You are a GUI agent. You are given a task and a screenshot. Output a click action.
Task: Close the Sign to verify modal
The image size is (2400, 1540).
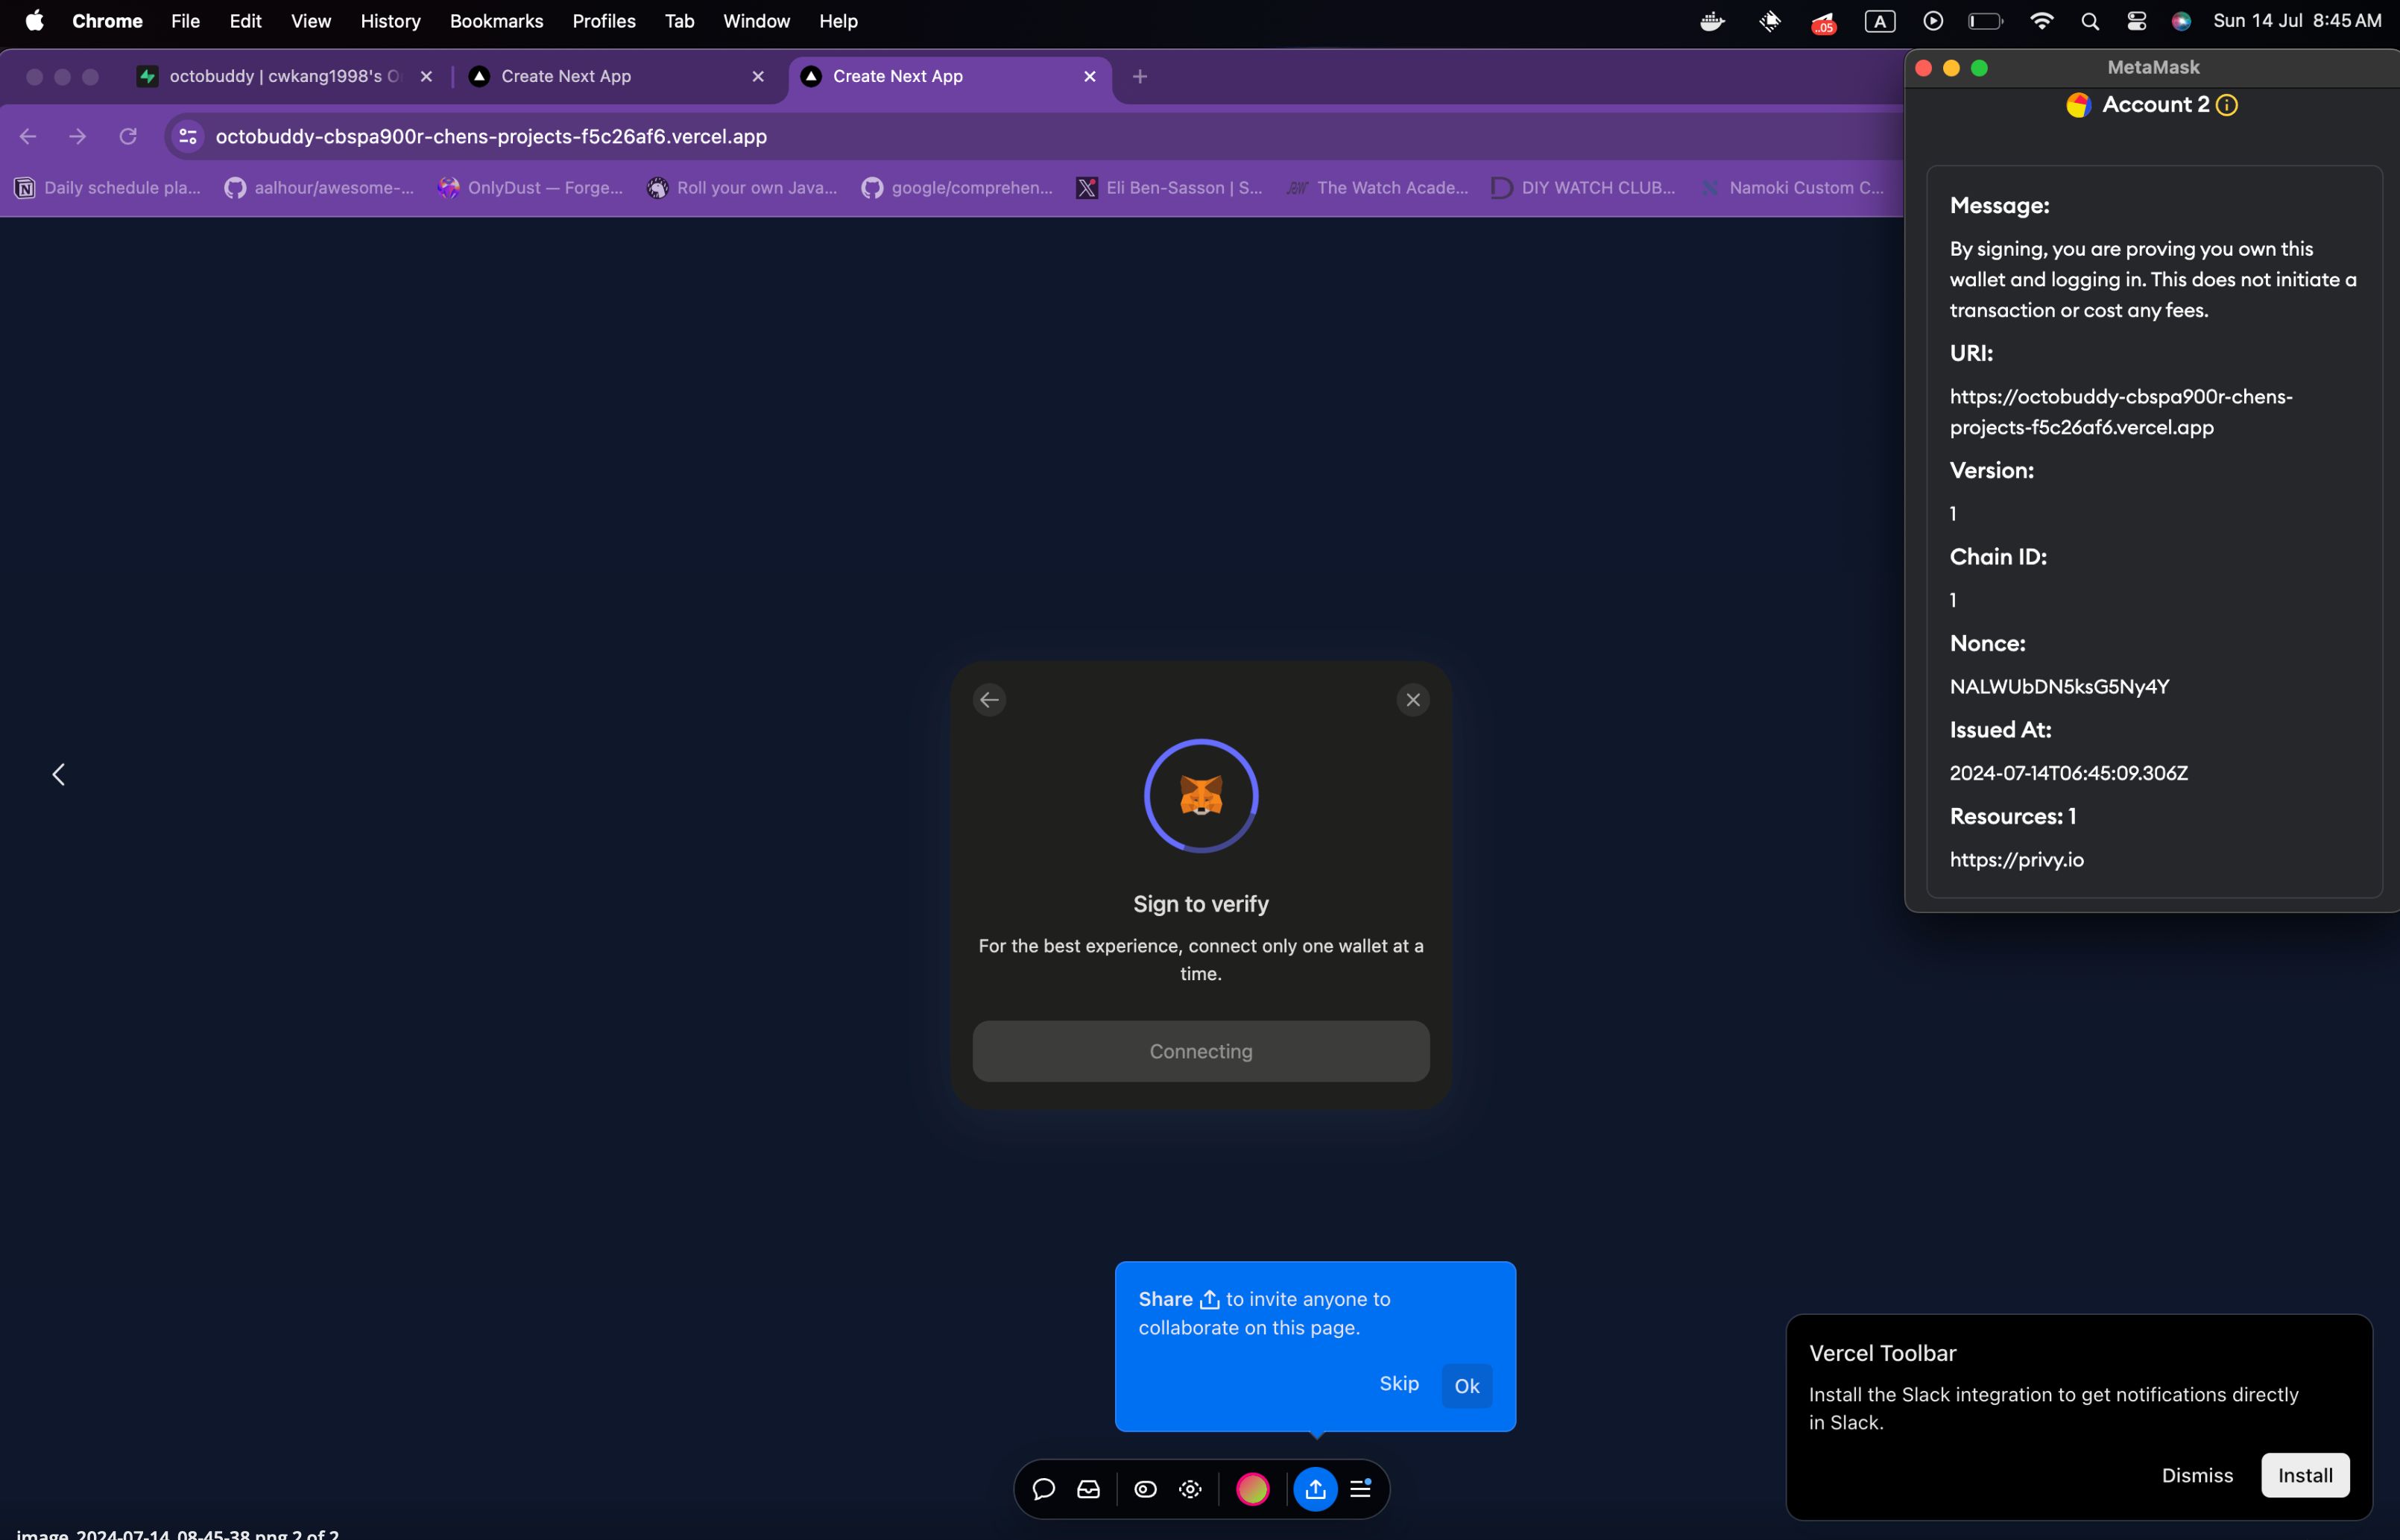coord(1412,700)
